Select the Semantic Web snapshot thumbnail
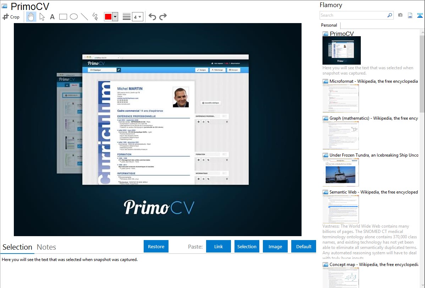The width and height of the screenshot is (425, 288). coord(341,209)
